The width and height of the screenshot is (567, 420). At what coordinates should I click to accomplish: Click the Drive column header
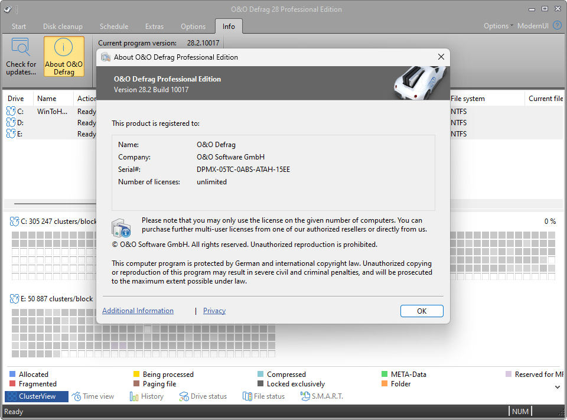[x=18, y=99]
